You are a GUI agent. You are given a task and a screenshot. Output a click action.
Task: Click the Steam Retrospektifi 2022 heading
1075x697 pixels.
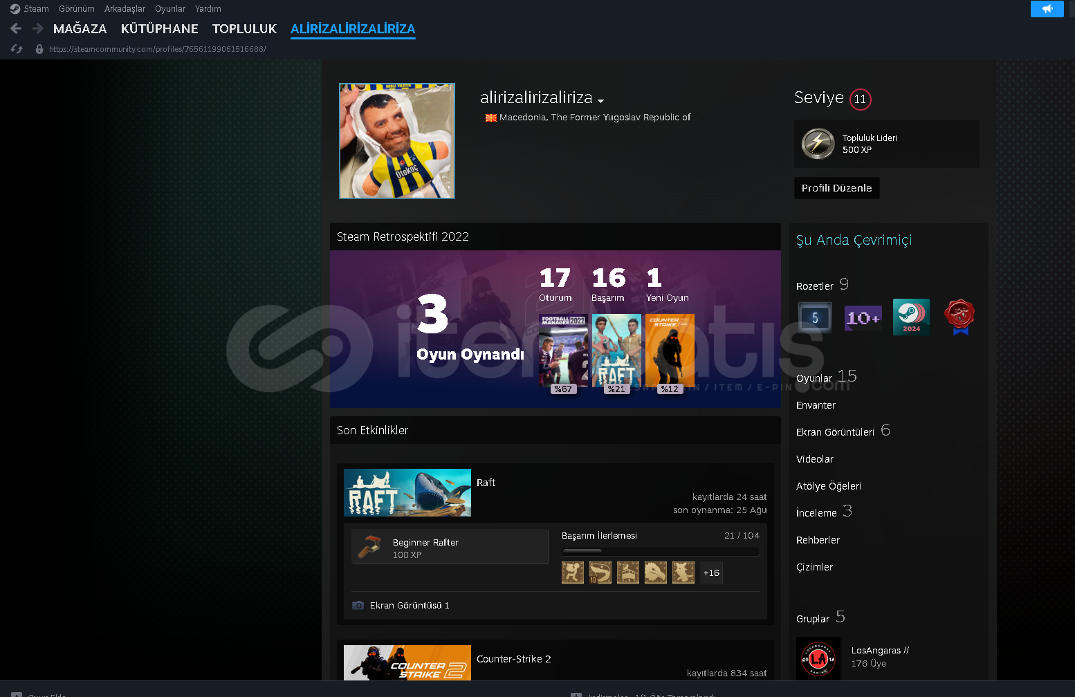(403, 236)
